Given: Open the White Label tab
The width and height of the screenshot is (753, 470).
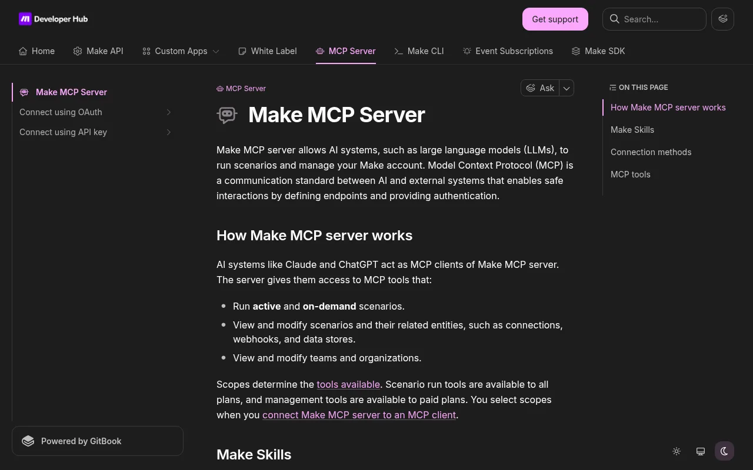Looking at the screenshot, I should (x=267, y=51).
